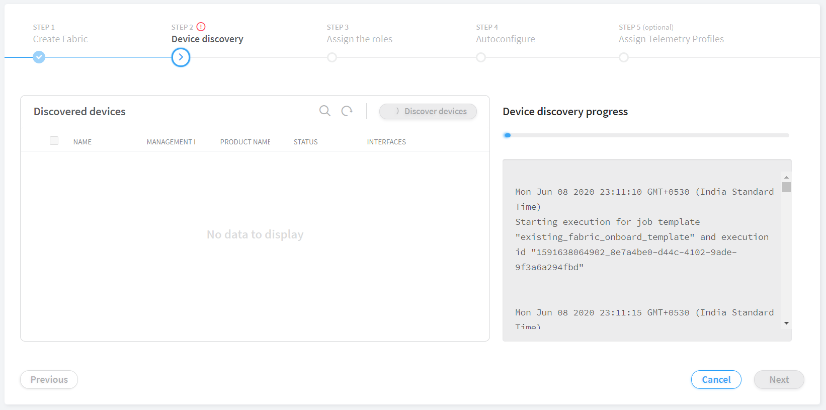This screenshot has width=826, height=410.
Task: Toggle the select-all devices checkbox
Action: [x=54, y=141]
